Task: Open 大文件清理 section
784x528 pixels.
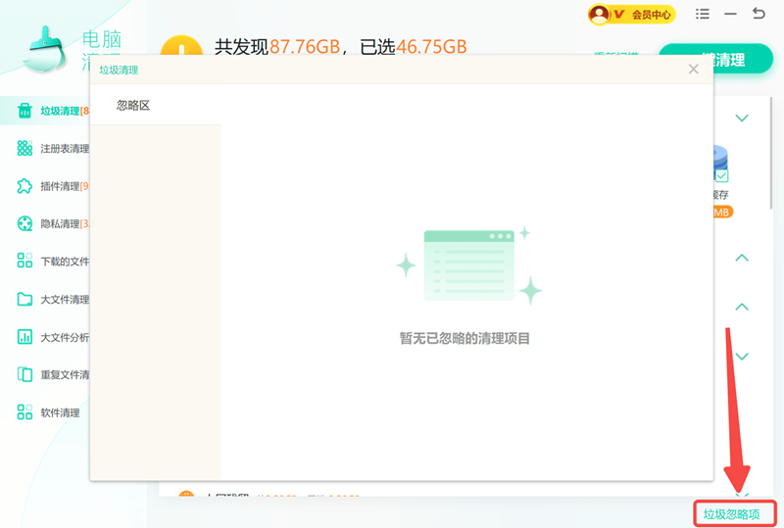Action: [65, 299]
